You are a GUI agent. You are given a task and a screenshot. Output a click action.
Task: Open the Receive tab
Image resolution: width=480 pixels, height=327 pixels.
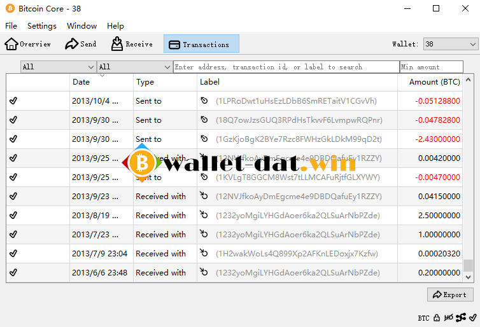coord(132,44)
